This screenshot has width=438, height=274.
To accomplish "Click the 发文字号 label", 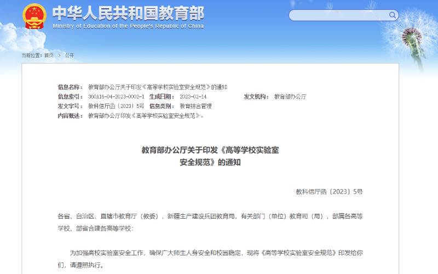I will click(x=70, y=106).
